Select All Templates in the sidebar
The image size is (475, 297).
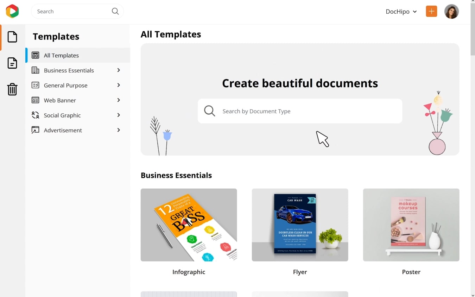click(61, 55)
